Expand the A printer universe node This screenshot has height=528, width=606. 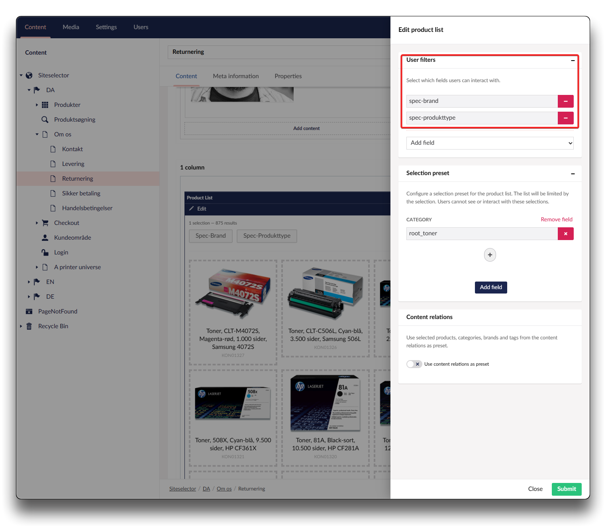(x=37, y=267)
